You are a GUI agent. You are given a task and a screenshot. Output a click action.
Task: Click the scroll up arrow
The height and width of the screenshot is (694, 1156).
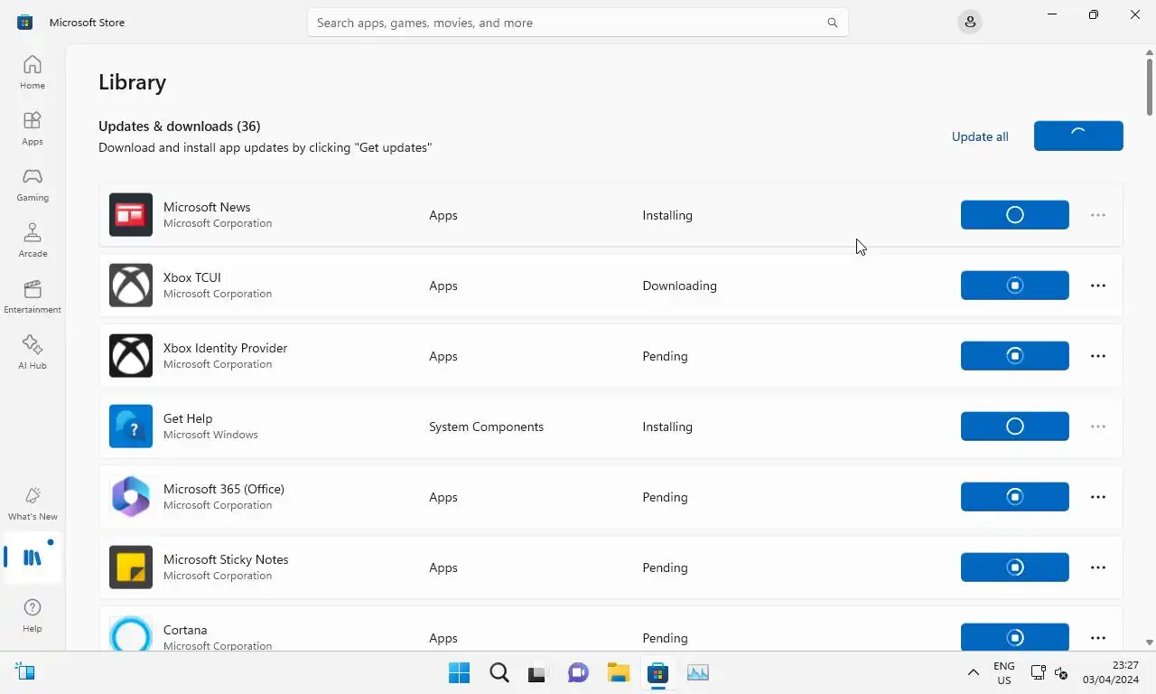(1150, 52)
